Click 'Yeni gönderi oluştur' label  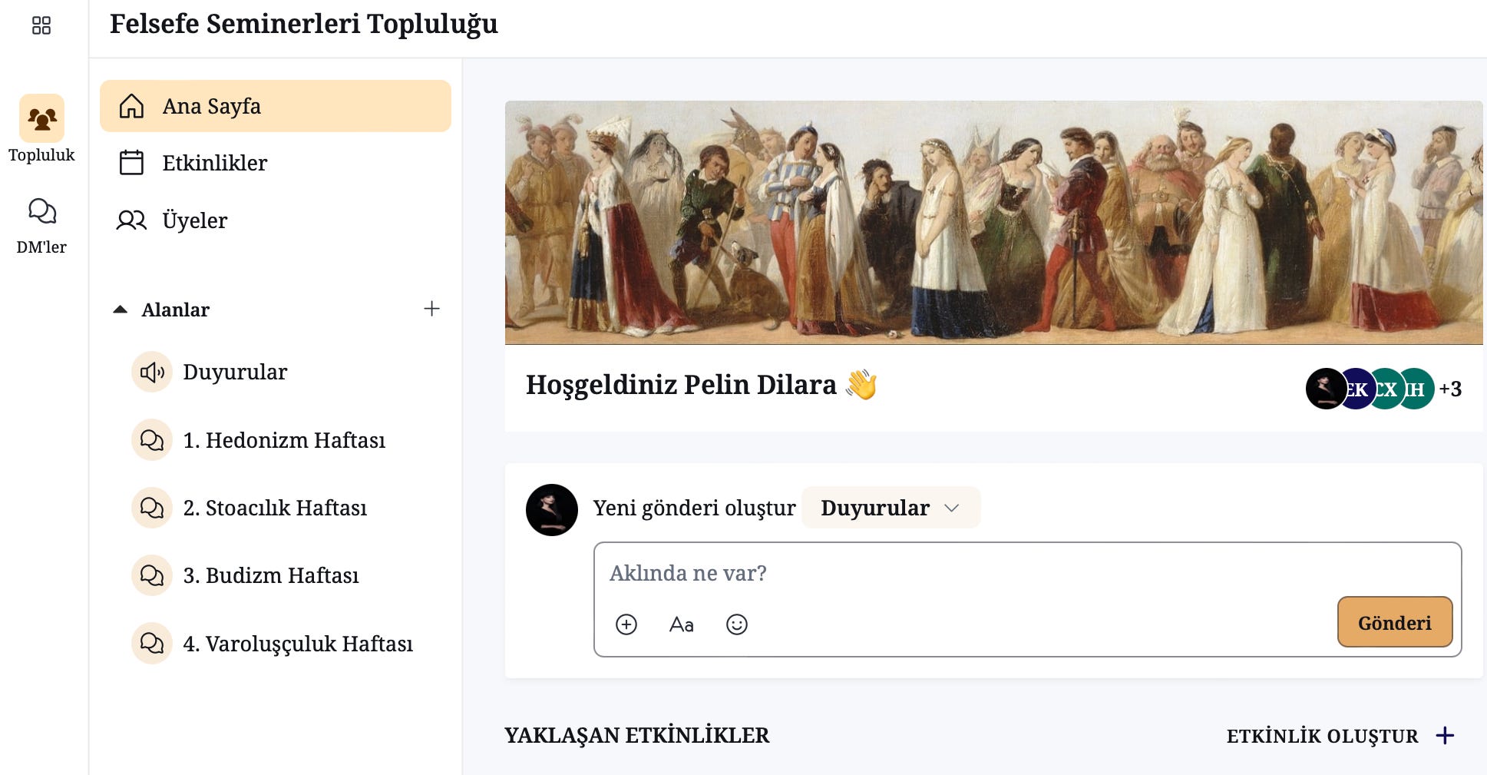694,508
